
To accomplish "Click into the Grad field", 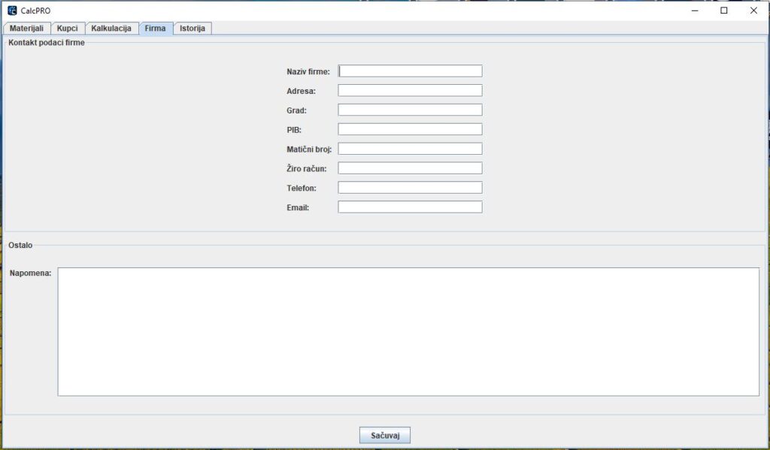I will tap(410, 110).
